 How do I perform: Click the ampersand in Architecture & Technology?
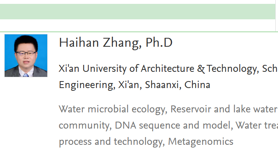[x=201, y=69]
